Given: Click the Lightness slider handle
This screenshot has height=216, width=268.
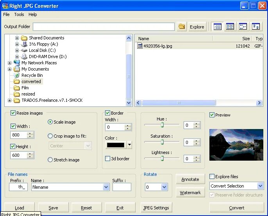Looking at the screenshot, I should coord(162,158).
